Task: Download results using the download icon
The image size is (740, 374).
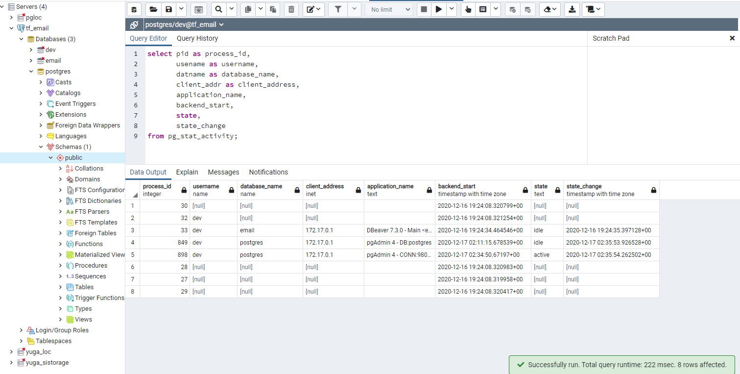Action: (x=572, y=9)
